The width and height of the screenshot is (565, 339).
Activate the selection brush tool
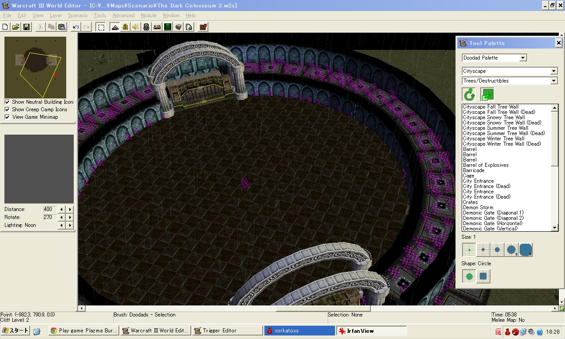coord(101,27)
